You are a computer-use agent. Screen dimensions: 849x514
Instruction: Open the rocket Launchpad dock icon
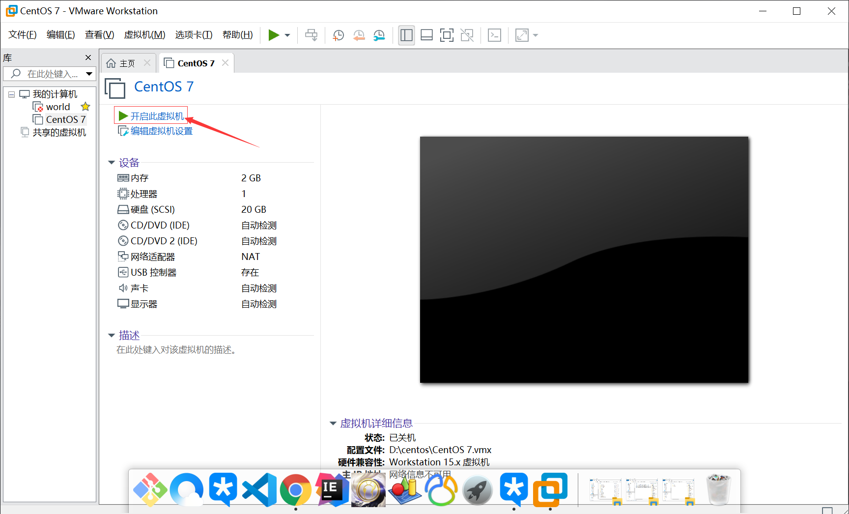478,490
